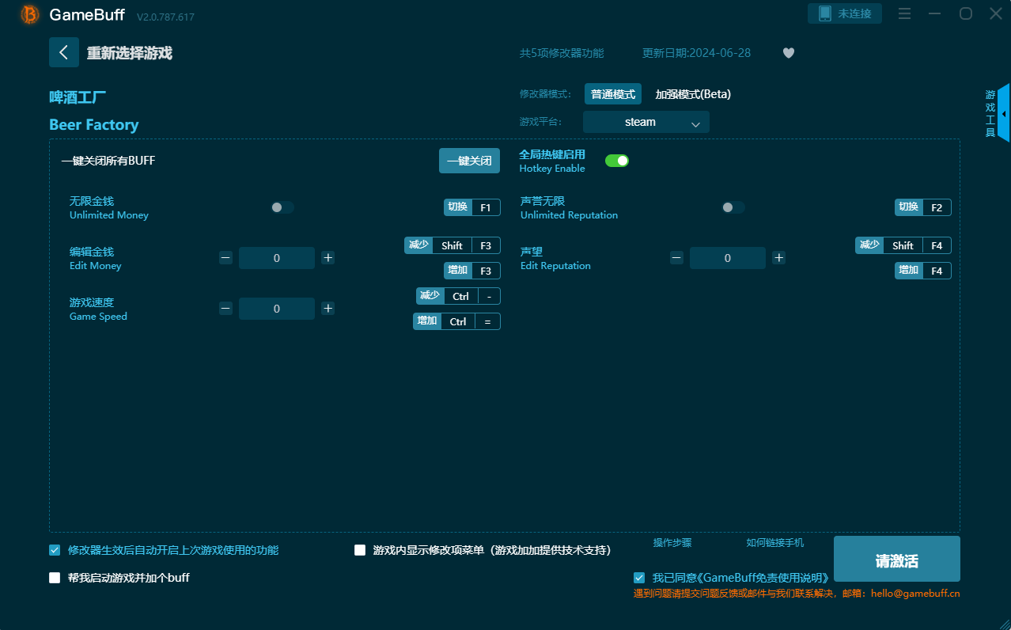Close the GameBuff window
This screenshot has height=630, width=1011.
(996, 13)
